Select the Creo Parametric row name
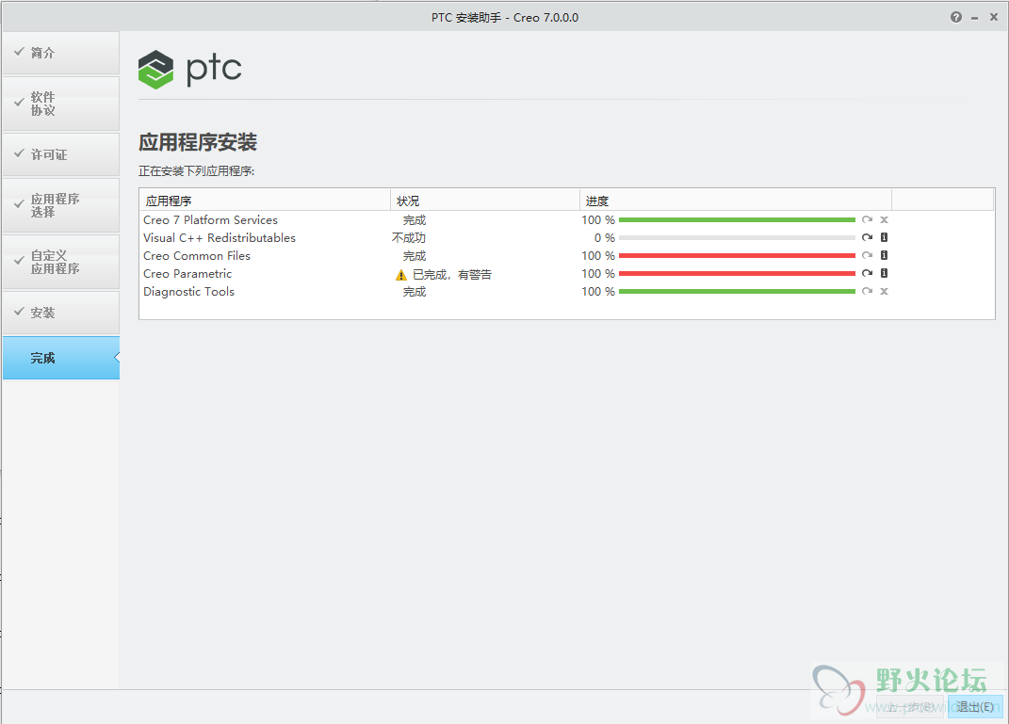Image resolution: width=1009 pixels, height=724 pixels. click(x=187, y=274)
